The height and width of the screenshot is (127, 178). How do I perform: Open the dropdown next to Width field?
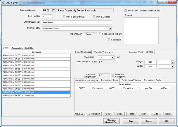coord(172,67)
